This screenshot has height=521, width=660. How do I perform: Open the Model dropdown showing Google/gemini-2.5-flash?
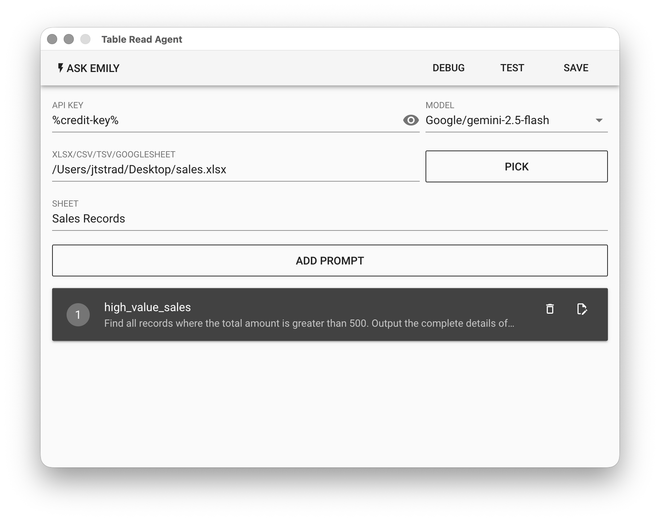point(507,120)
